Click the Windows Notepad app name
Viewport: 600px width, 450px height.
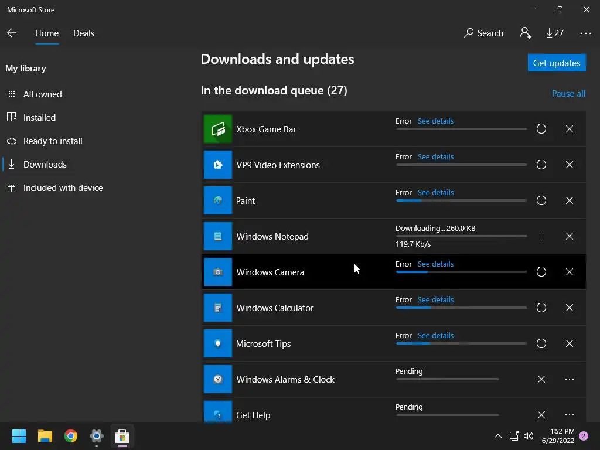click(272, 237)
